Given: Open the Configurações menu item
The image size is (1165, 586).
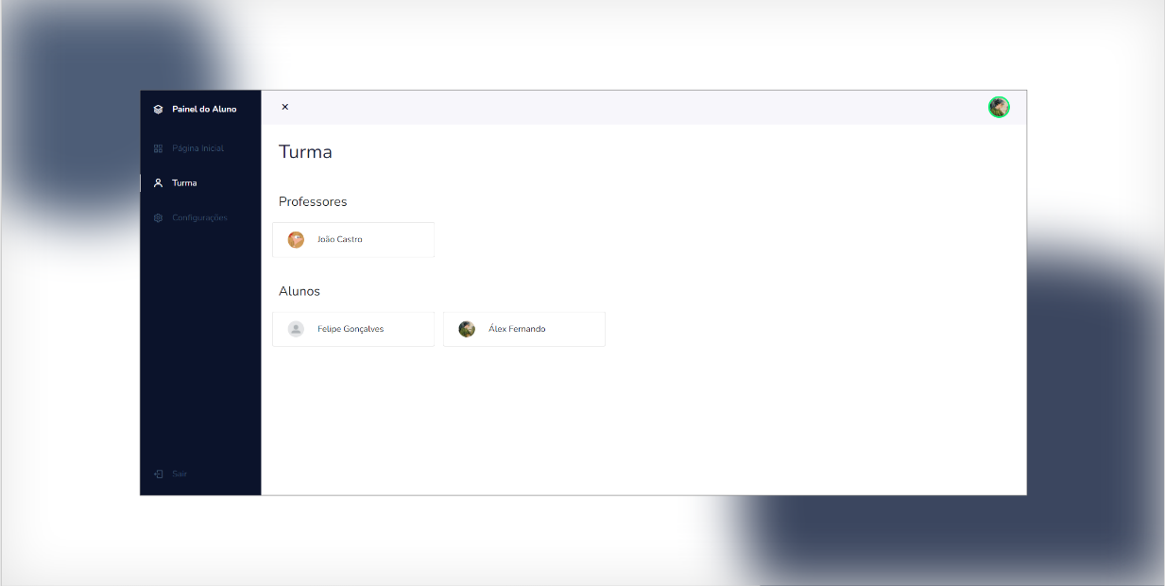Looking at the screenshot, I should click(200, 218).
